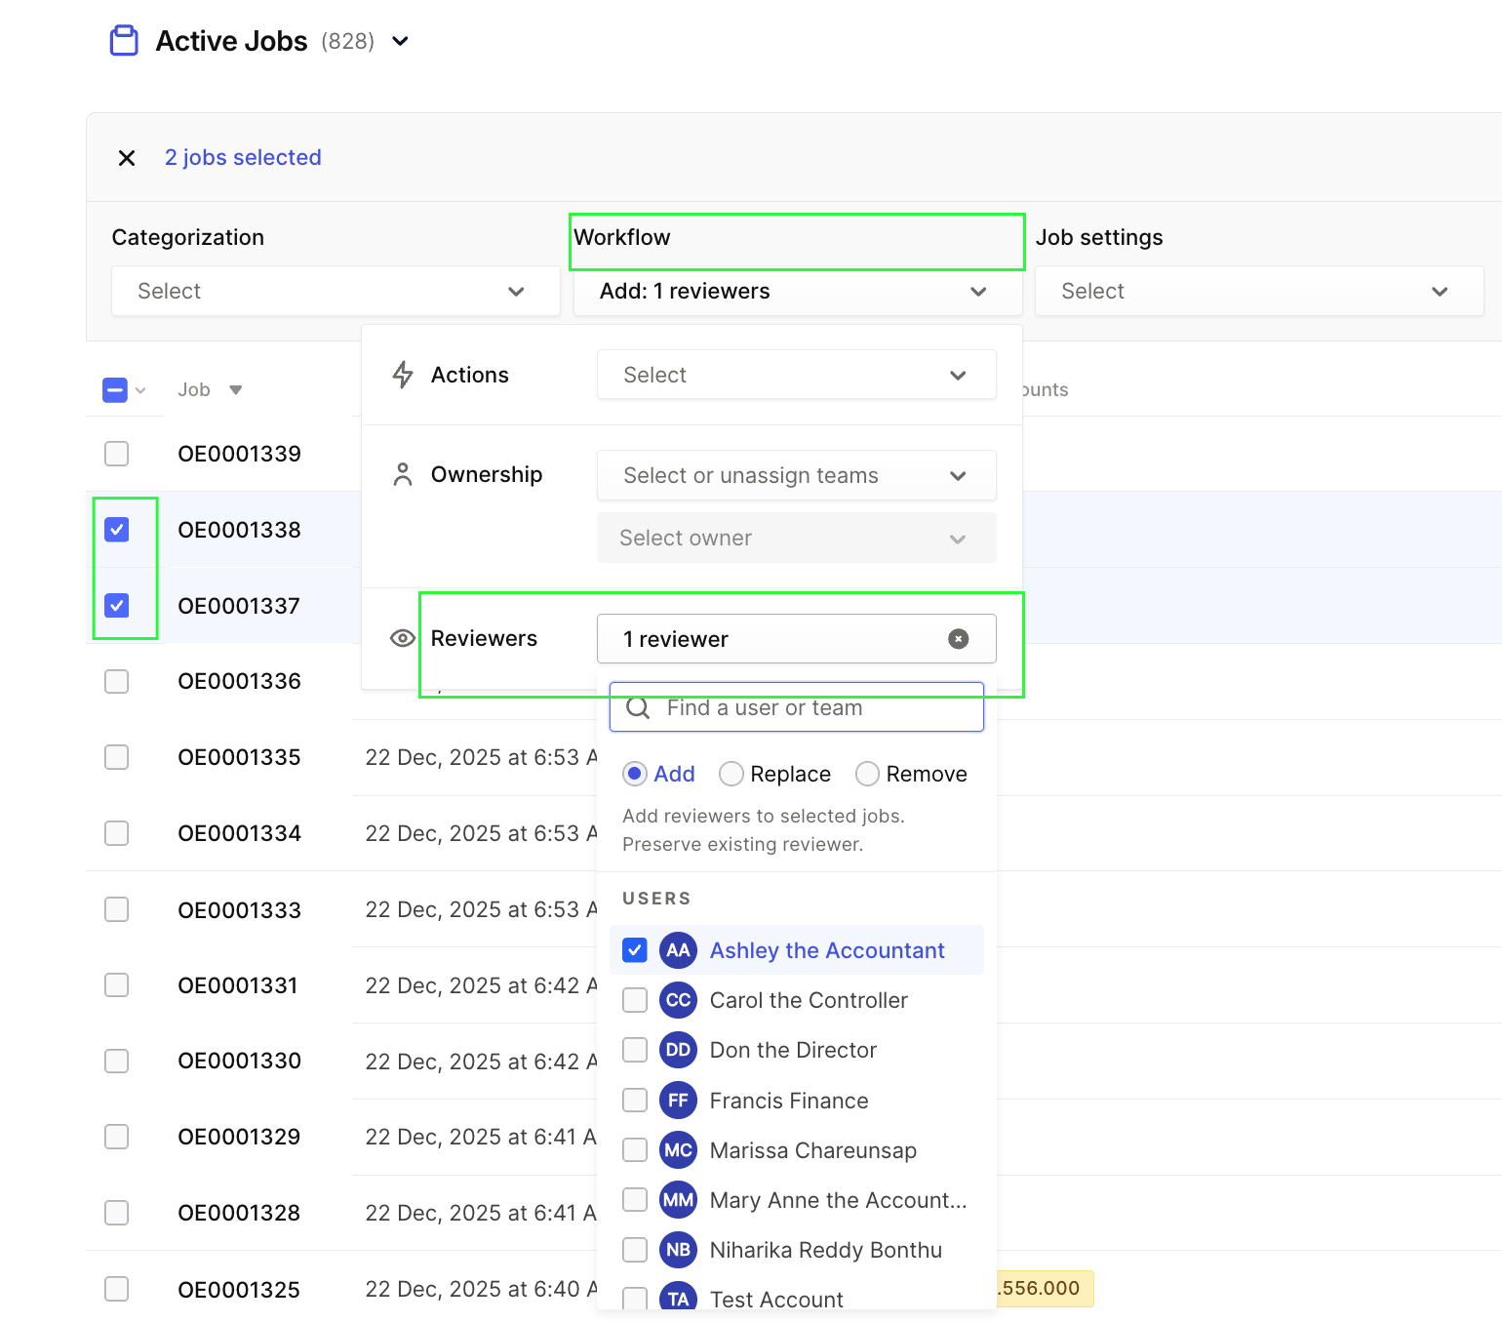Choose the Remove radio option
Image resolution: width=1502 pixels, height=1323 pixels.
pyautogui.click(x=867, y=774)
